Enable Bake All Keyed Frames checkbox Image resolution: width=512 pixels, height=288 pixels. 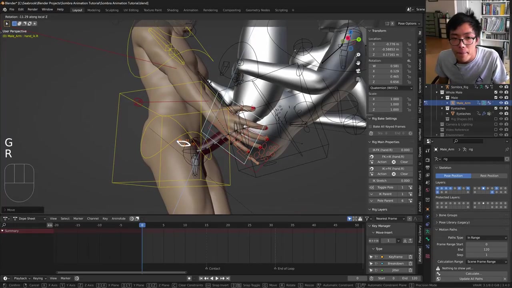[370, 126]
